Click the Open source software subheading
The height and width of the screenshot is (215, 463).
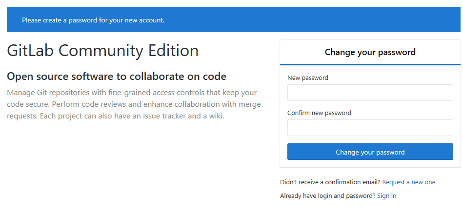click(x=117, y=77)
